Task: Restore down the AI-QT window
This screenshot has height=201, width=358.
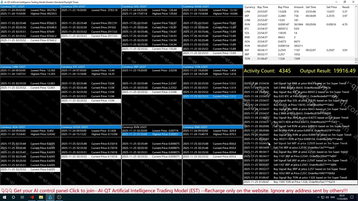Action: (345, 2)
